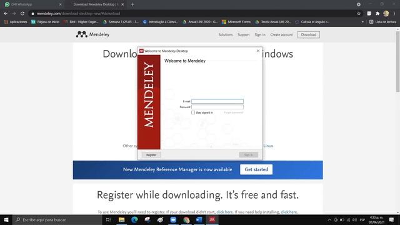
Task: Open the Windows Start menu
Action: [6, 219]
